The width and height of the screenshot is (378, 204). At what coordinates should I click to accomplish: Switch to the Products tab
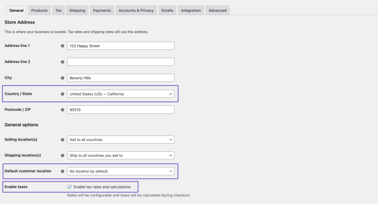(x=39, y=11)
